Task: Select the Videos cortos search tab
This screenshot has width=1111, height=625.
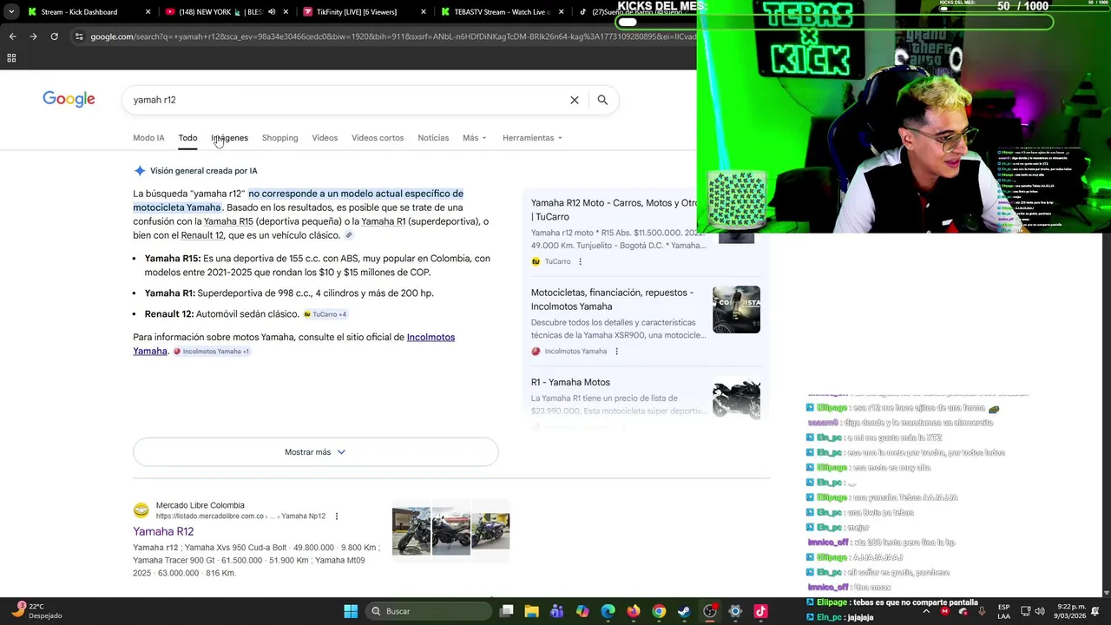Action: 378,138
